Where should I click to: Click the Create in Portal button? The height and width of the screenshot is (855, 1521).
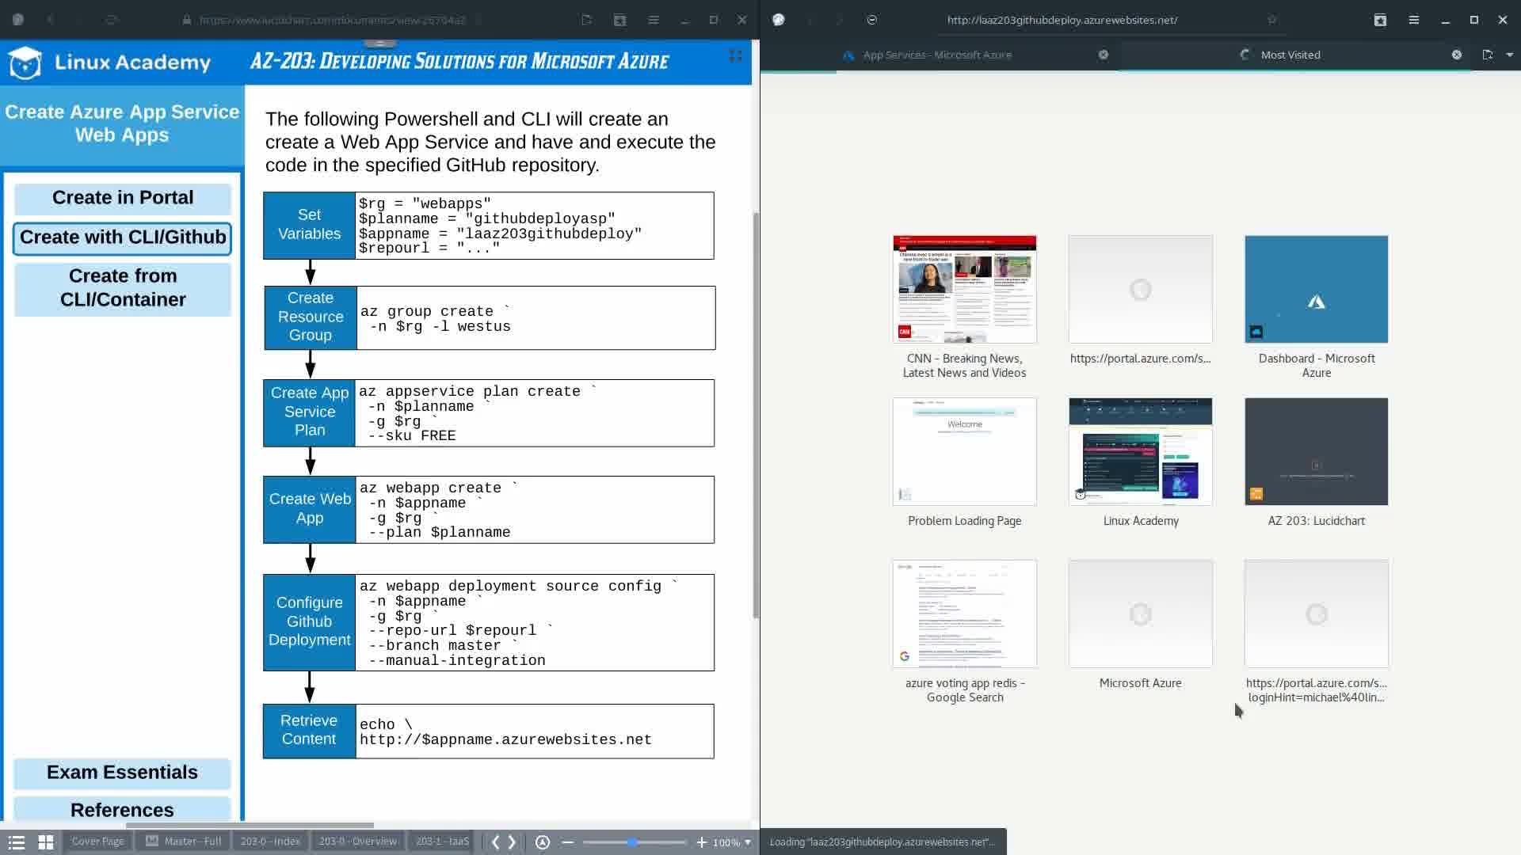point(123,198)
